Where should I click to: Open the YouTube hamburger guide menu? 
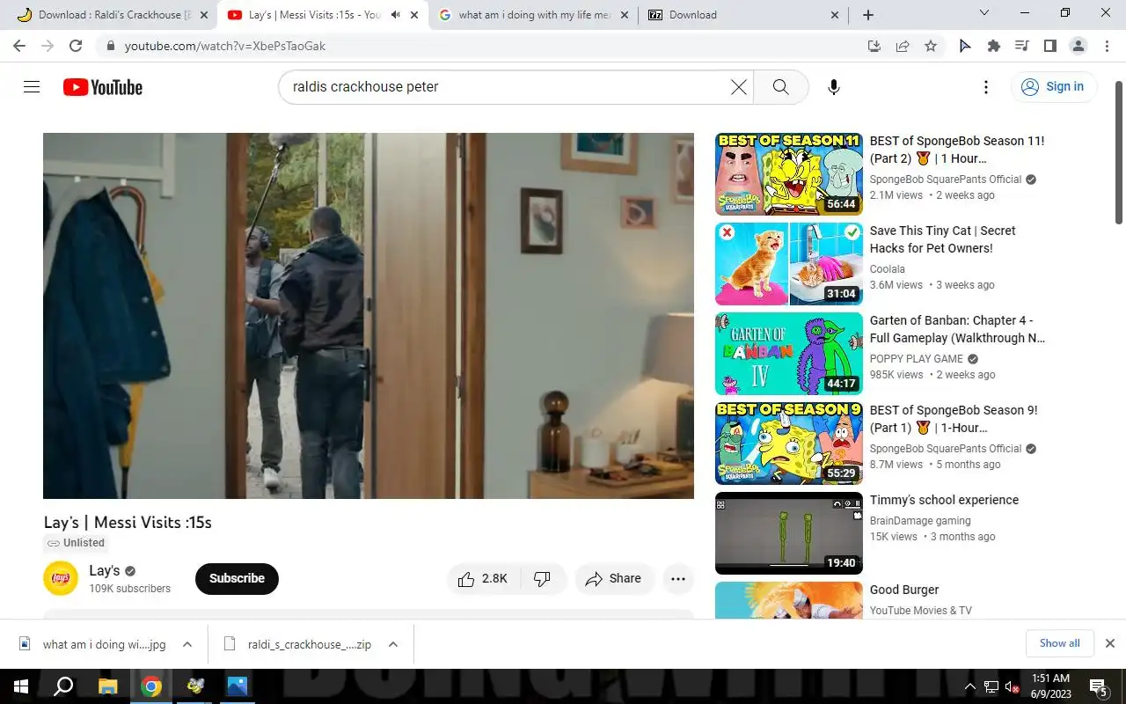pos(32,86)
